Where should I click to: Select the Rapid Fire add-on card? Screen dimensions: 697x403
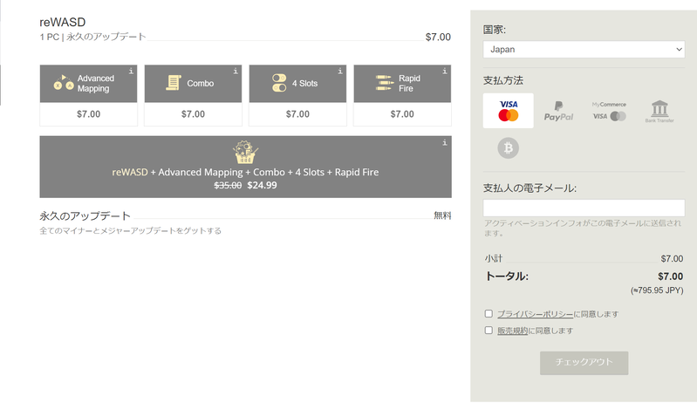click(x=402, y=95)
